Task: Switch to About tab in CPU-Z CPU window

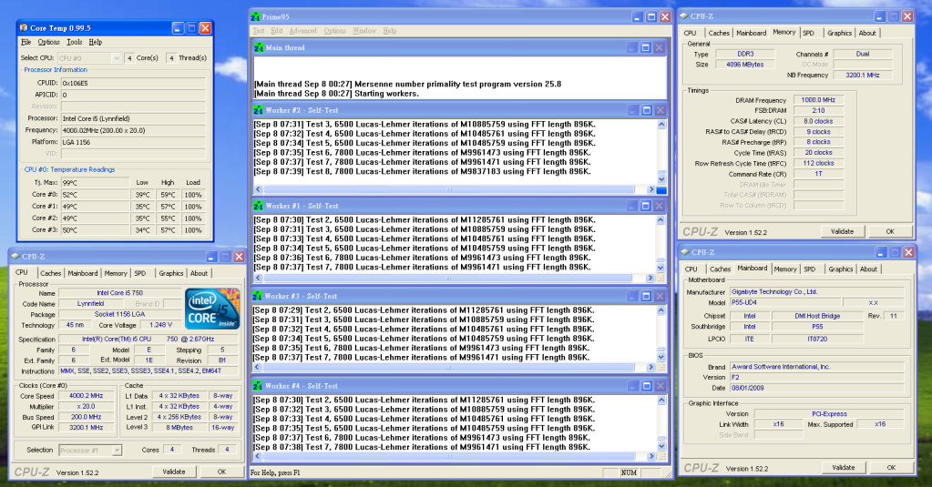Action: (x=200, y=273)
